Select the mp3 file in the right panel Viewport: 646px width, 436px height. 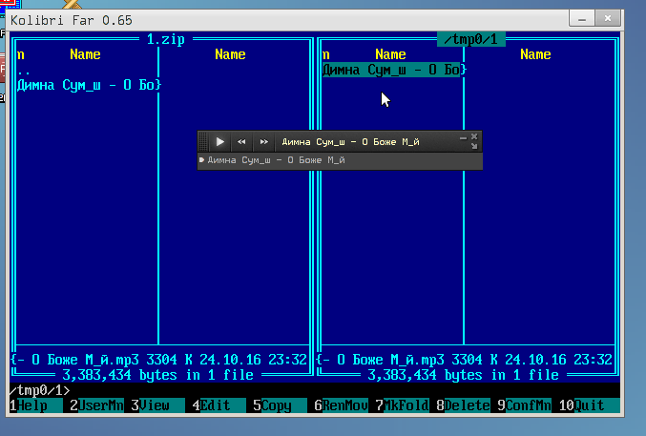[x=391, y=71]
